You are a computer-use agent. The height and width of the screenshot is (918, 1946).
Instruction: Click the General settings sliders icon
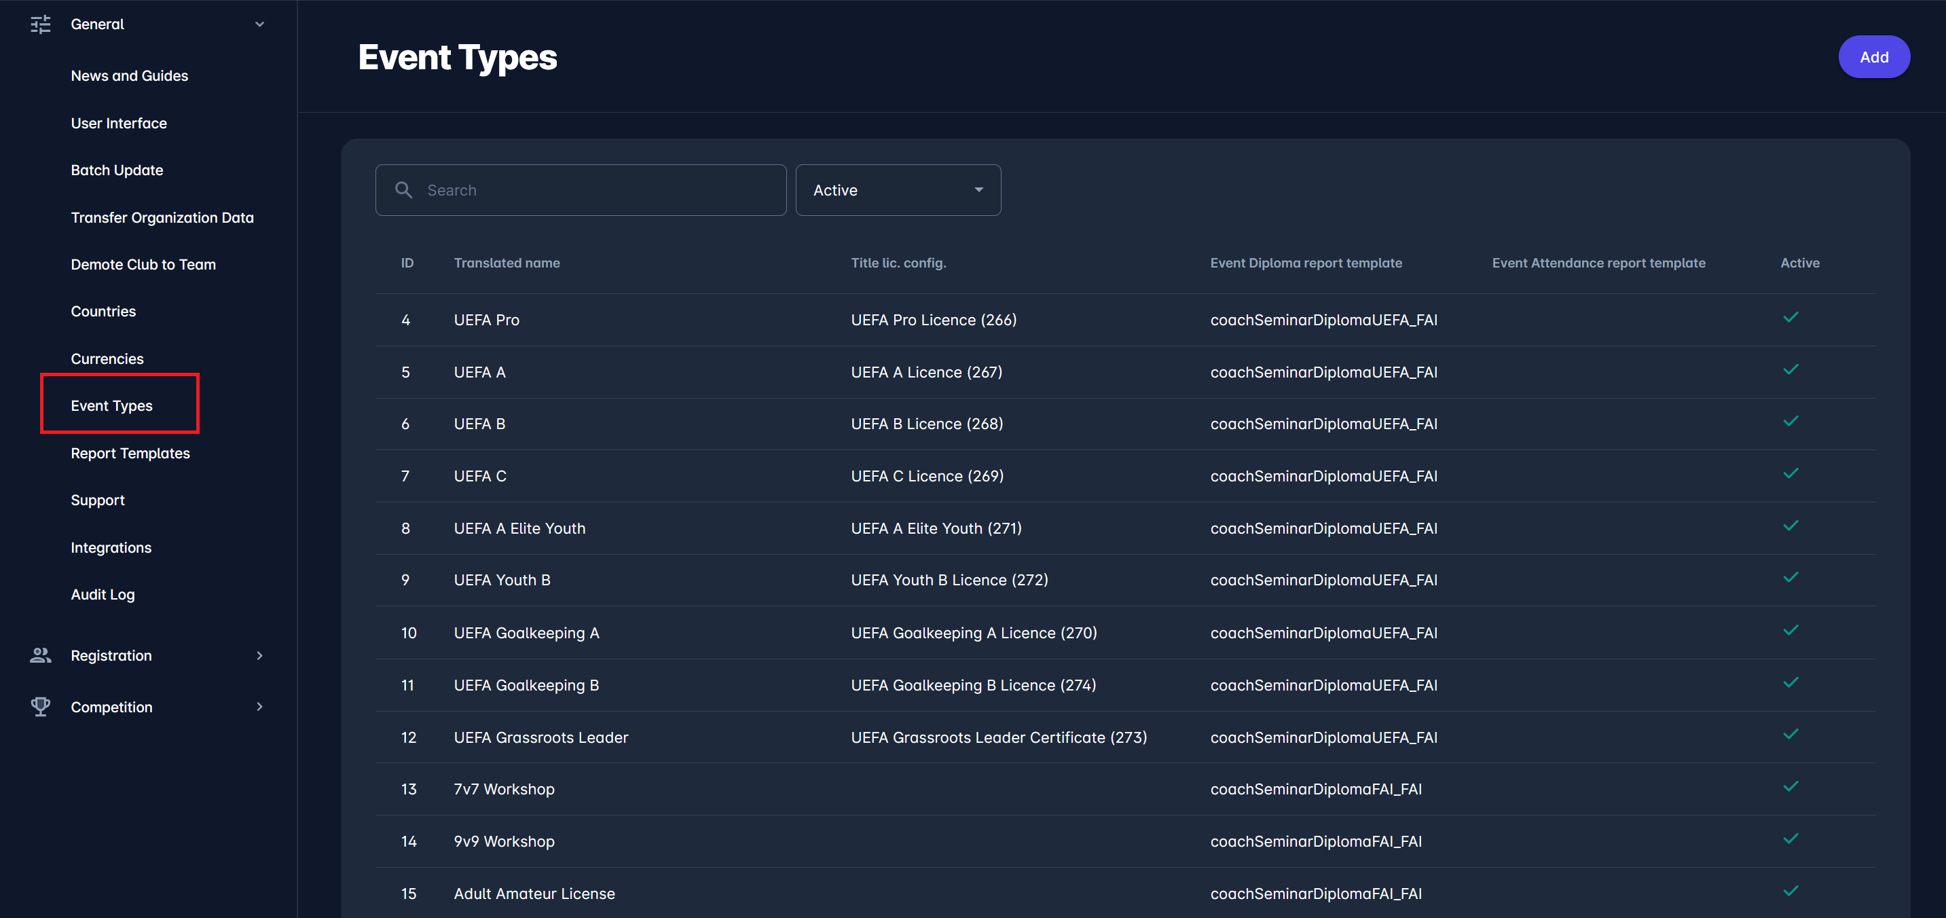(40, 24)
